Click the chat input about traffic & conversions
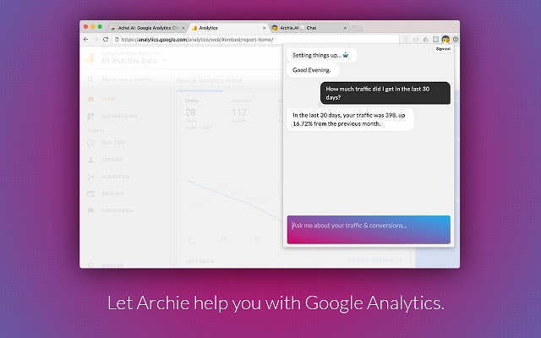Screen dimensions: 541x338 click(x=369, y=230)
